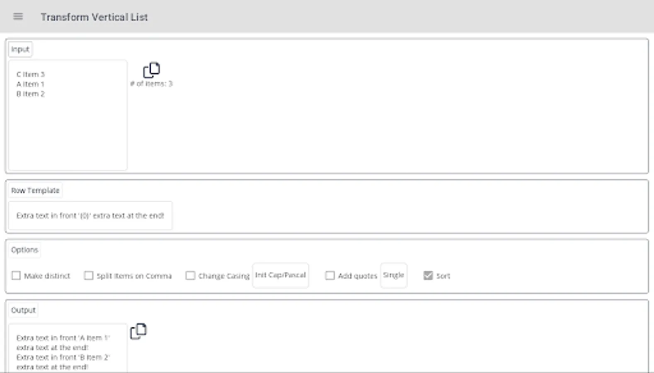Toggle the Change Casing checkbox

click(x=190, y=276)
